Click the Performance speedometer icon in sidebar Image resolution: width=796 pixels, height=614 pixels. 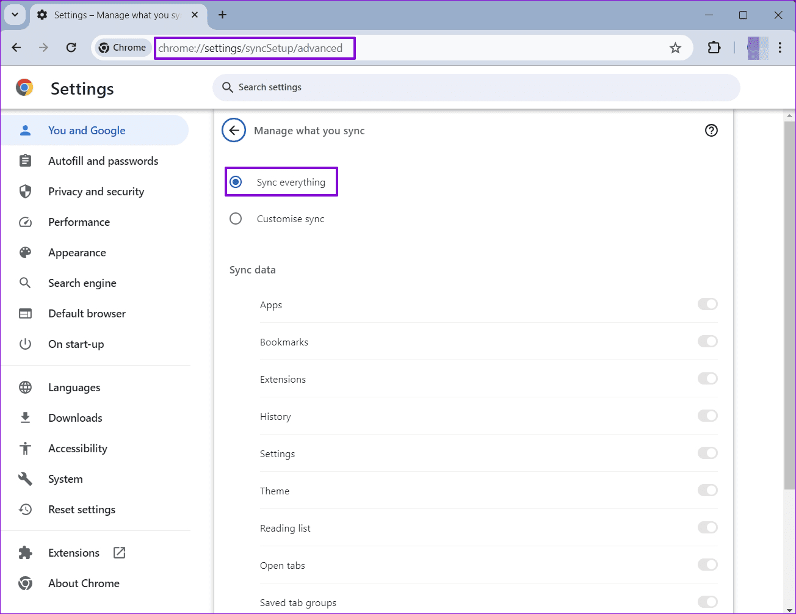pos(25,222)
